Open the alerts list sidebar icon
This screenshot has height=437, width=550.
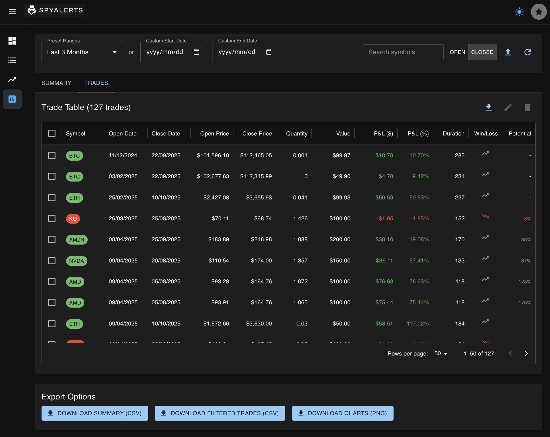coord(12,60)
